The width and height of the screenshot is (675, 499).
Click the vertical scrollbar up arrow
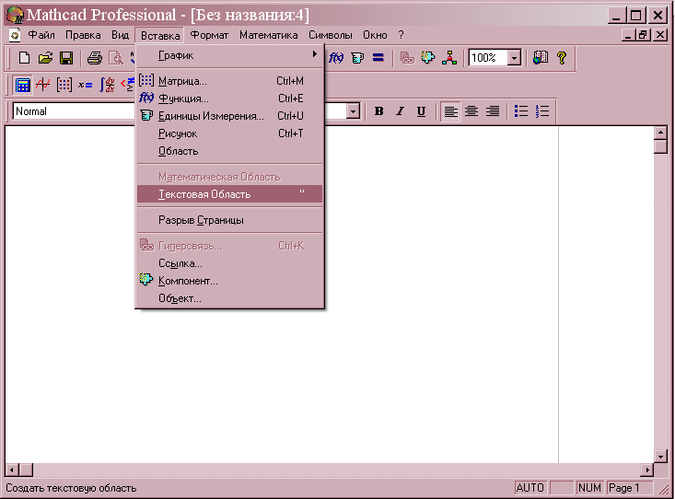[660, 133]
